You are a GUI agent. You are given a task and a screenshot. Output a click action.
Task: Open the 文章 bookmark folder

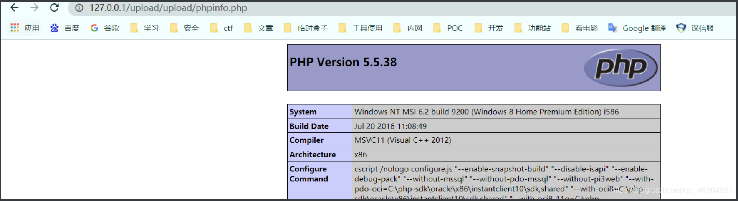[x=258, y=28]
